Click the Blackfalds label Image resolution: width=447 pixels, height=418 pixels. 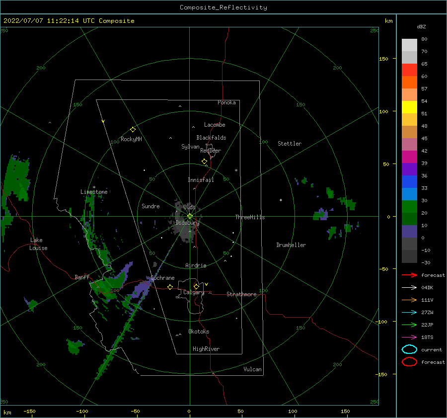click(211, 138)
